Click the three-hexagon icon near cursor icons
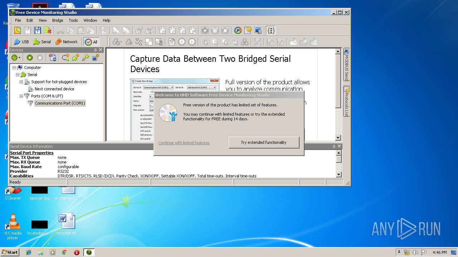Viewport: 458px width, 257px height. click(245, 42)
